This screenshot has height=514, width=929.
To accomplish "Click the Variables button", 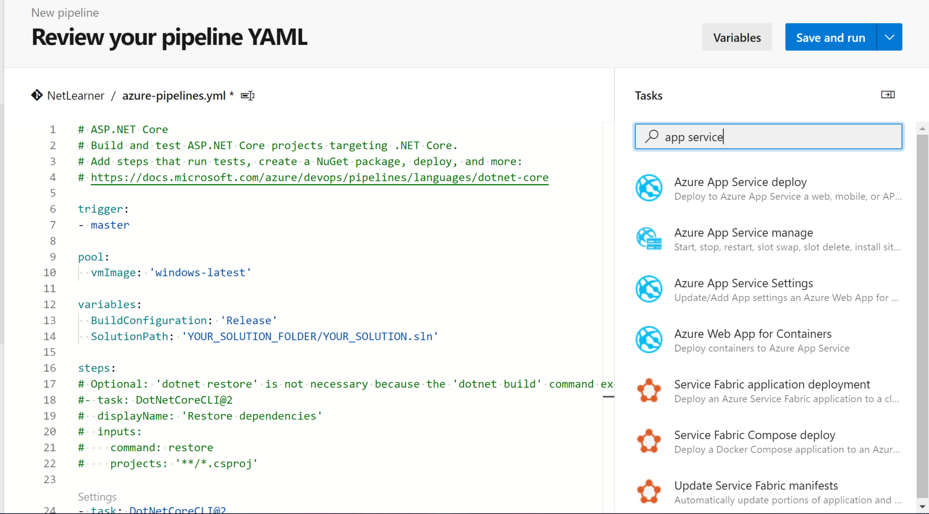I will tap(737, 37).
